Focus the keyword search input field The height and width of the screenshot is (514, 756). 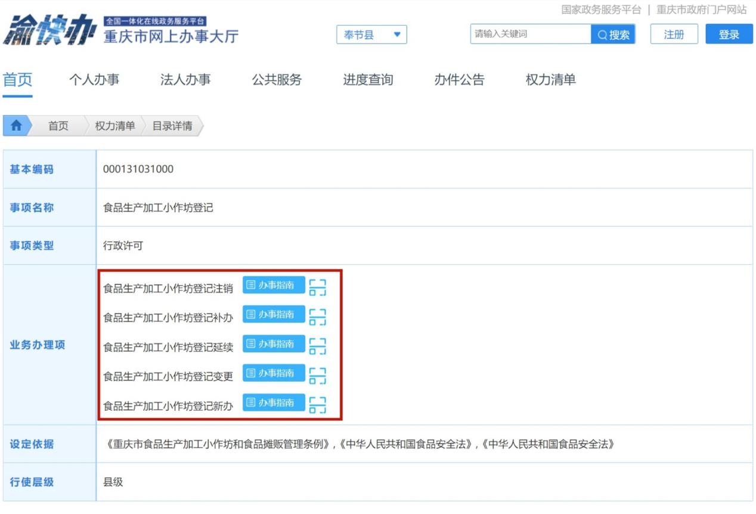pos(530,34)
